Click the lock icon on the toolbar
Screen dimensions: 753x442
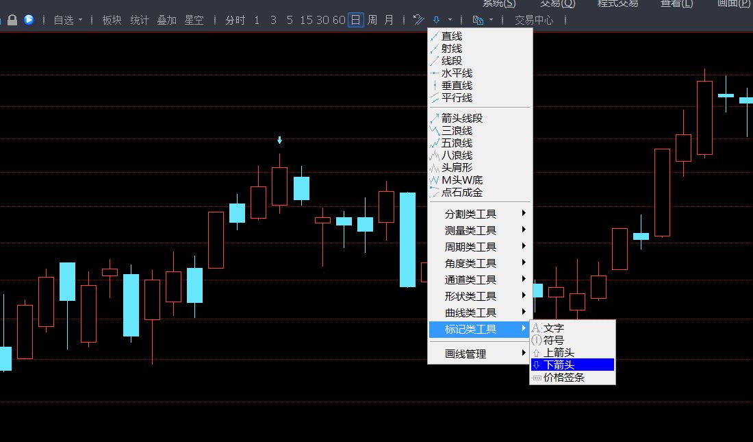coord(14,20)
